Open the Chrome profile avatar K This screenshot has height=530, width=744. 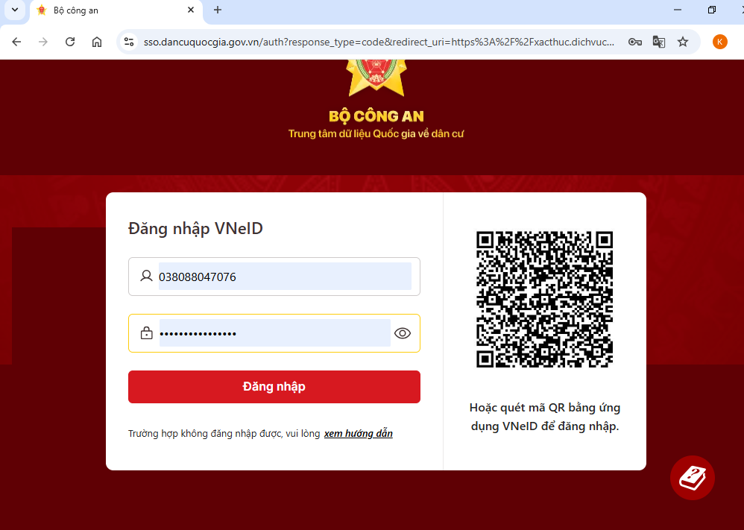click(720, 42)
